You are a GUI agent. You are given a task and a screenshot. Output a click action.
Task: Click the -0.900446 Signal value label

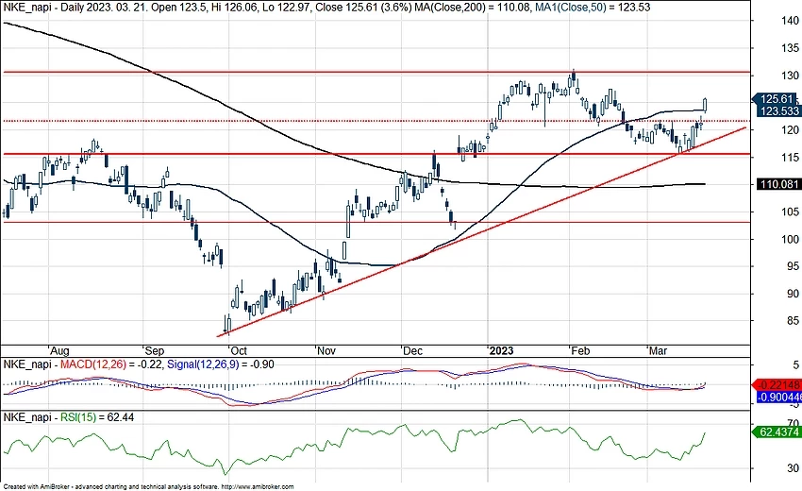[778, 398]
